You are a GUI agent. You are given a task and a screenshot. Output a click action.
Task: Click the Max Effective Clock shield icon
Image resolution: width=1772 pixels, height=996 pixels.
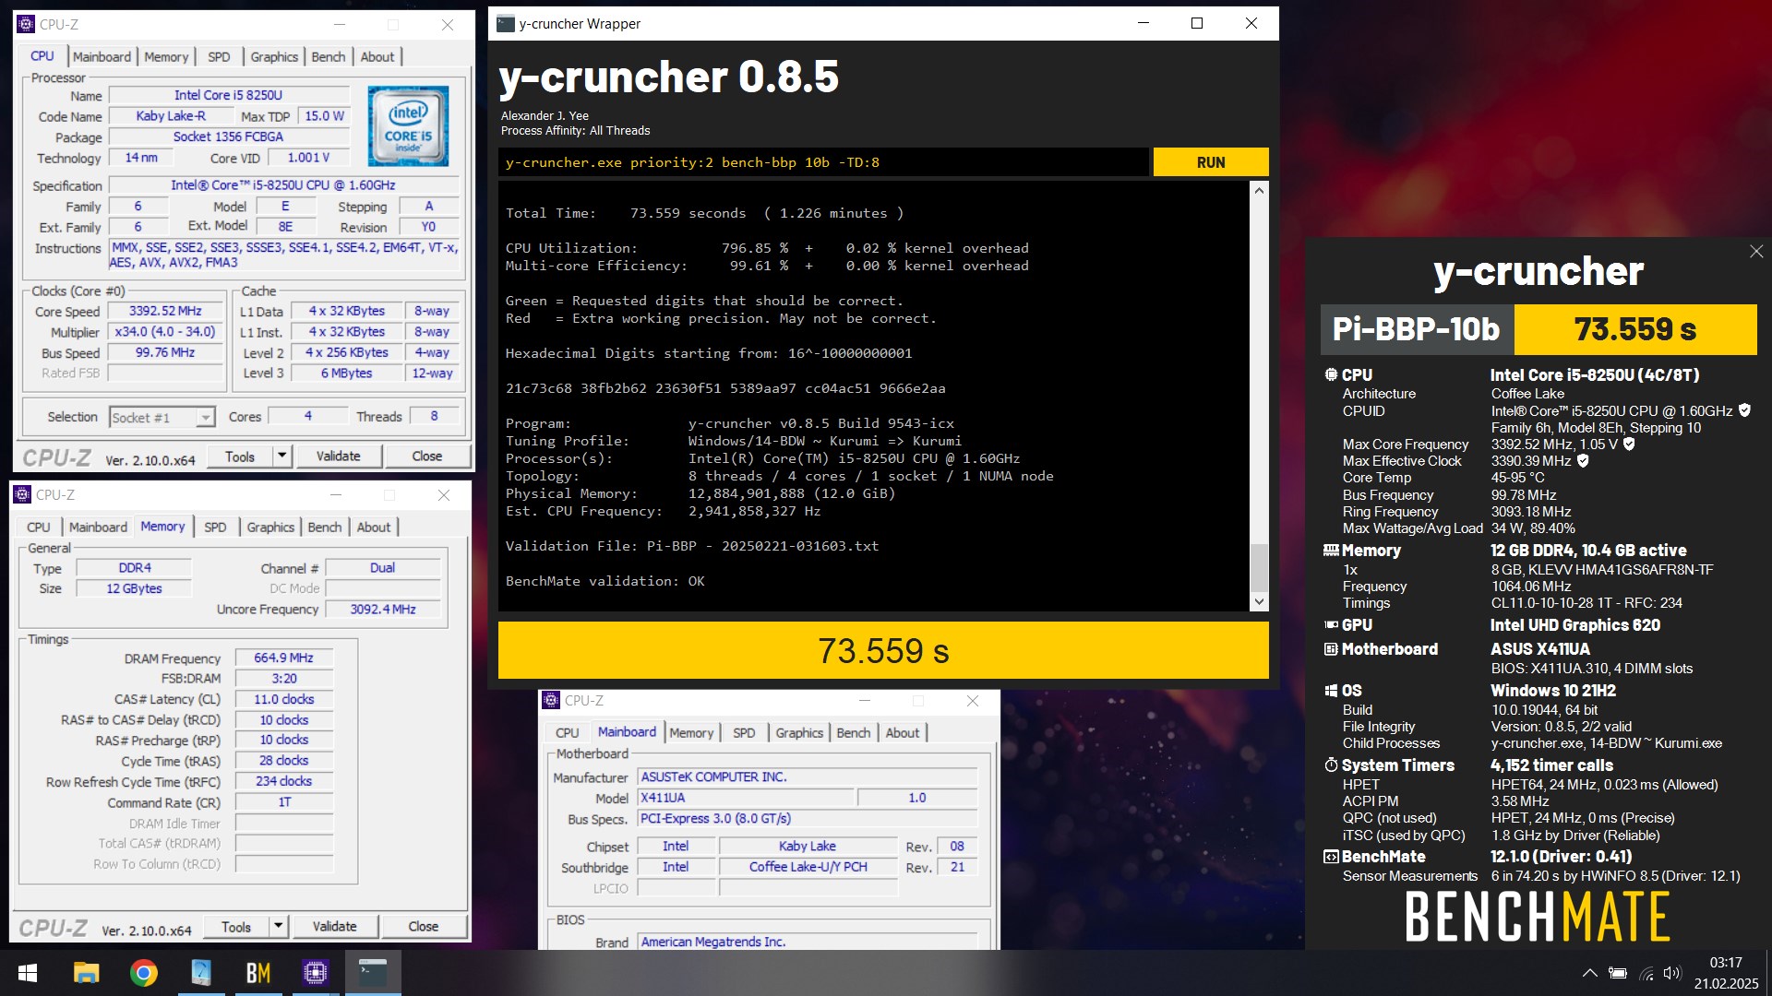[1583, 460]
